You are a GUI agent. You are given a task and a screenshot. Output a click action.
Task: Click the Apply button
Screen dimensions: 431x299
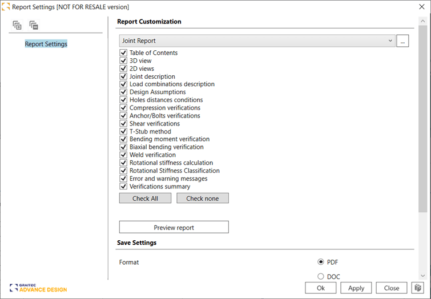coord(356,288)
